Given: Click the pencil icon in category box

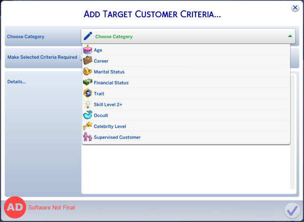Looking at the screenshot, I should 88,36.
